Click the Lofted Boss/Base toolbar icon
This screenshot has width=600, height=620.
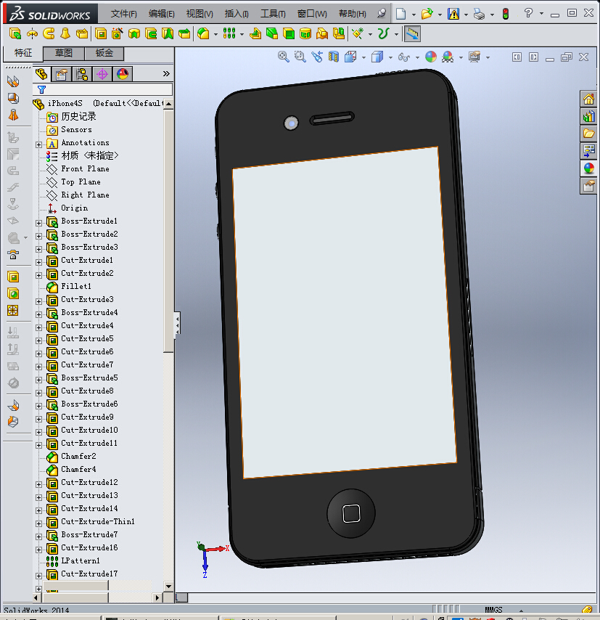coord(65,34)
